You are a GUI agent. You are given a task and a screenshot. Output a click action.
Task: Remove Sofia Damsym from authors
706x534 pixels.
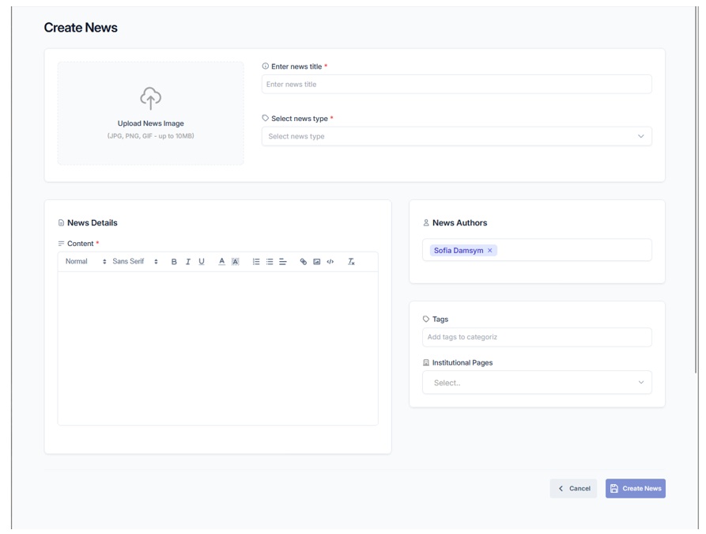(x=490, y=251)
